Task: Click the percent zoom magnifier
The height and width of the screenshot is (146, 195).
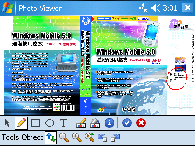Action: (90, 137)
